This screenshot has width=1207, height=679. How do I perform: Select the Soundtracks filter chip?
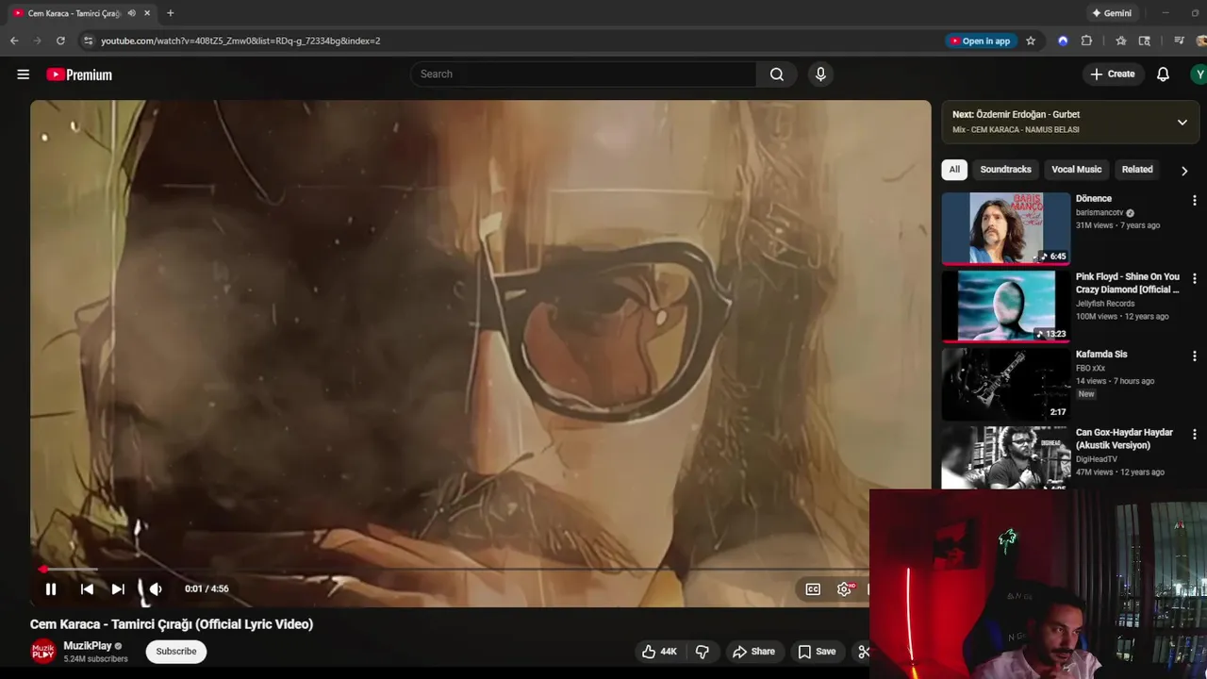(x=1005, y=170)
